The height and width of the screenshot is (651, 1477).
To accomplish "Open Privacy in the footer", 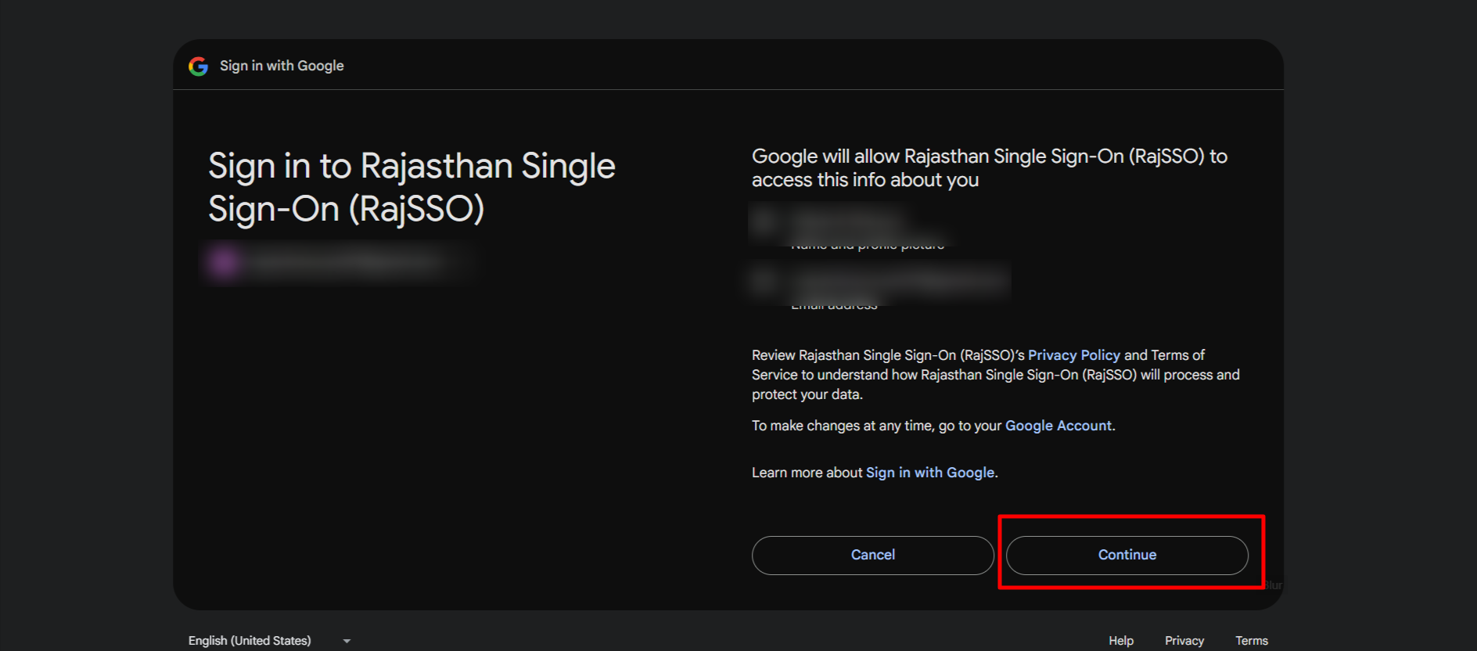I will coord(1184,641).
